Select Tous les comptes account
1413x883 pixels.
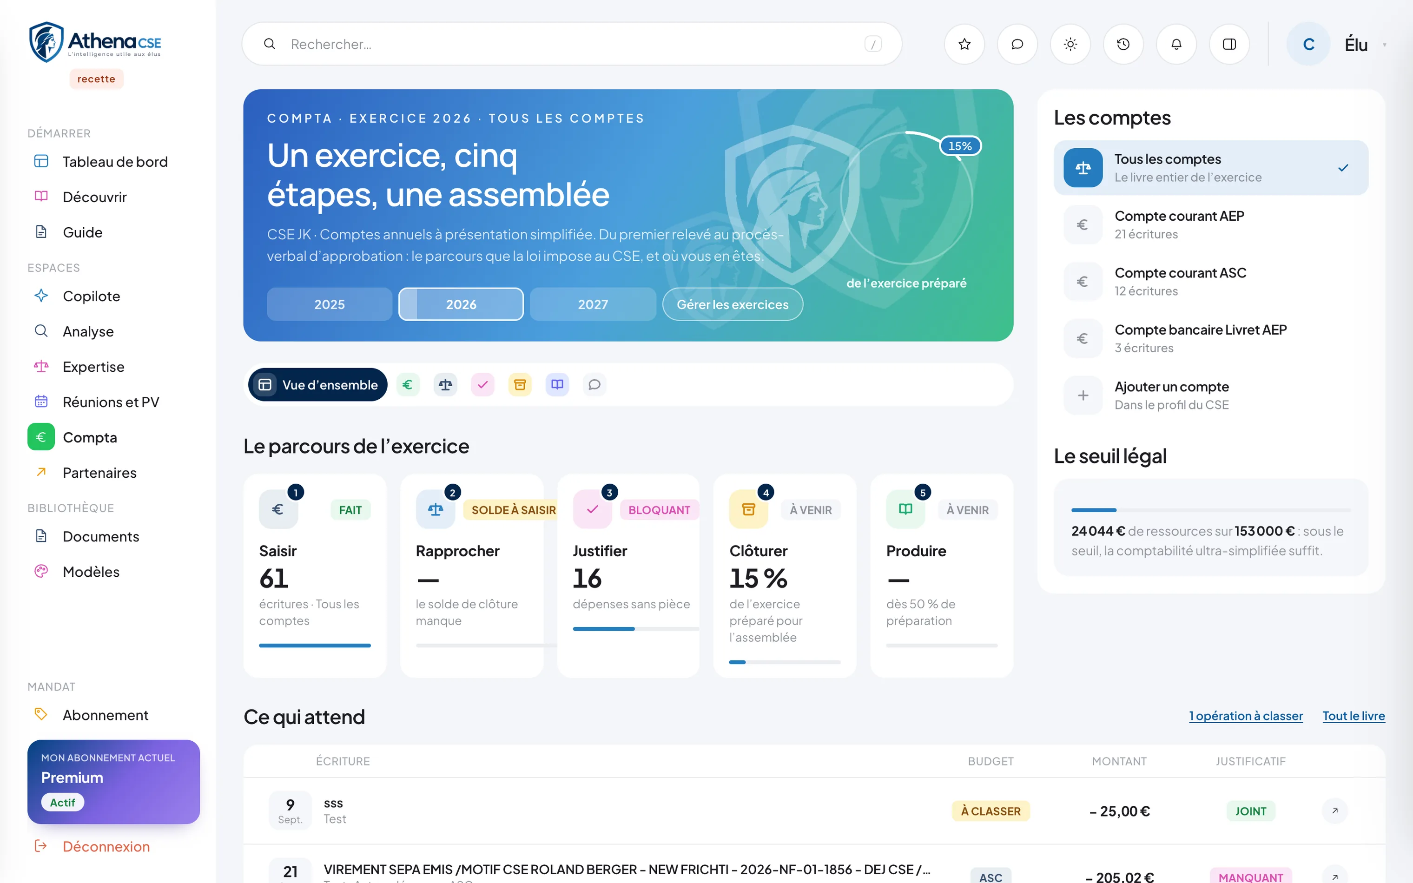coord(1210,168)
